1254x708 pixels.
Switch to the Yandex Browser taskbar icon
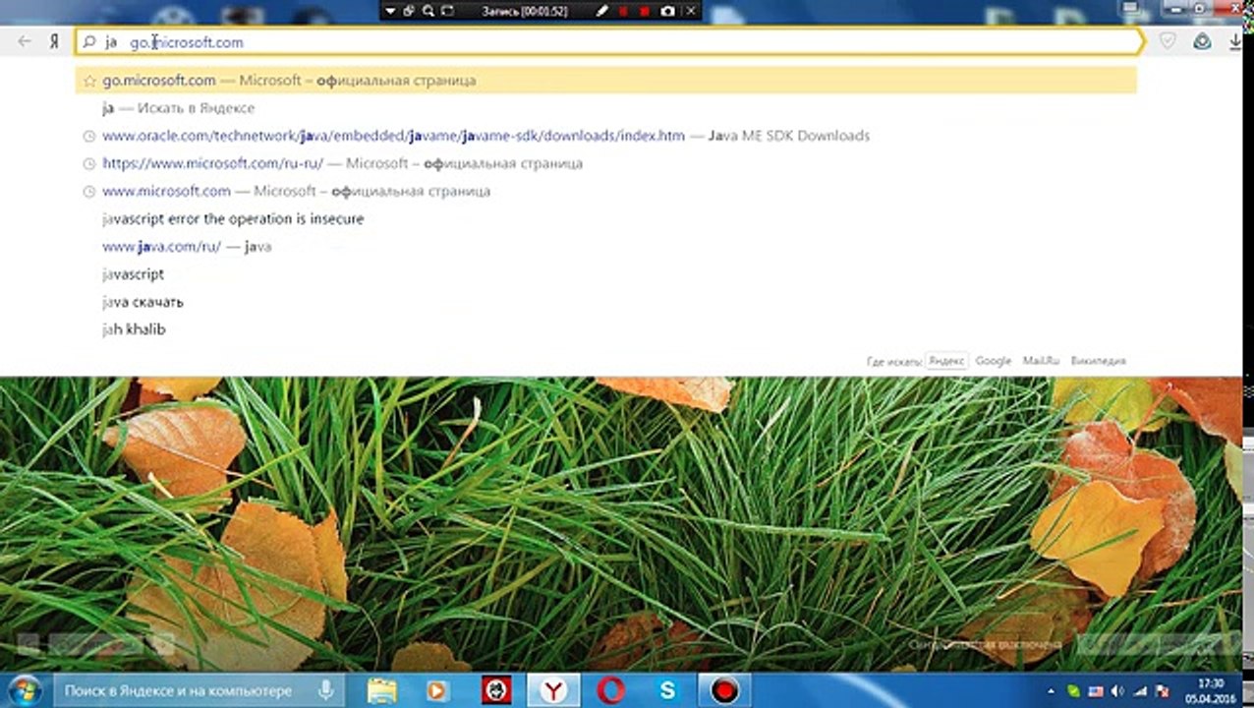click(554, 690)
